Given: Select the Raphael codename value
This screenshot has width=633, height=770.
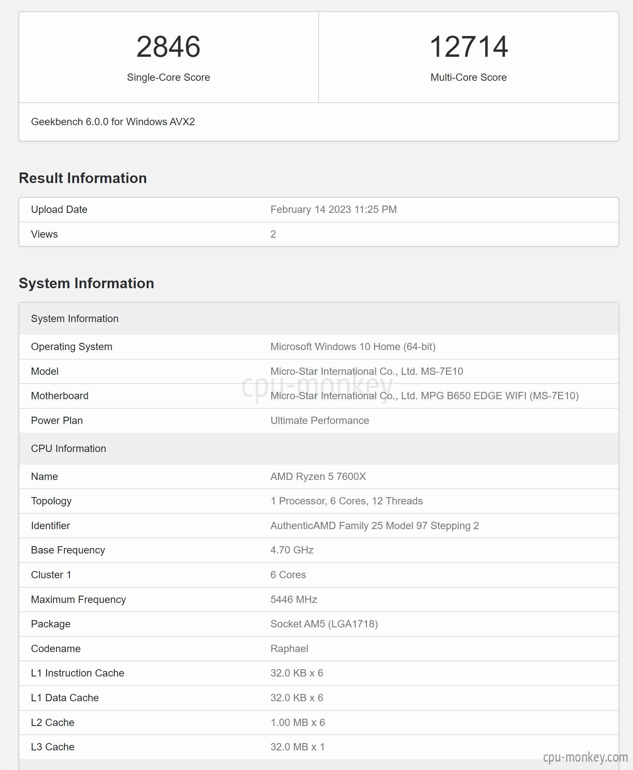Looking at the screenshot, I should point(289,648).
